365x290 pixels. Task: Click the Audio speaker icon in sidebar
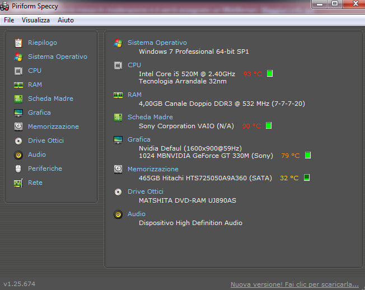pyautogui.click(x=18, y=155)
